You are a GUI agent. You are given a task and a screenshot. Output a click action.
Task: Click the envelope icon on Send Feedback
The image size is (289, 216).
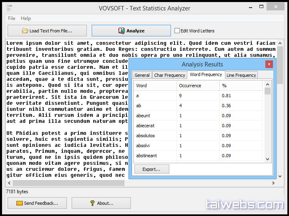click(x=19, y=203)
